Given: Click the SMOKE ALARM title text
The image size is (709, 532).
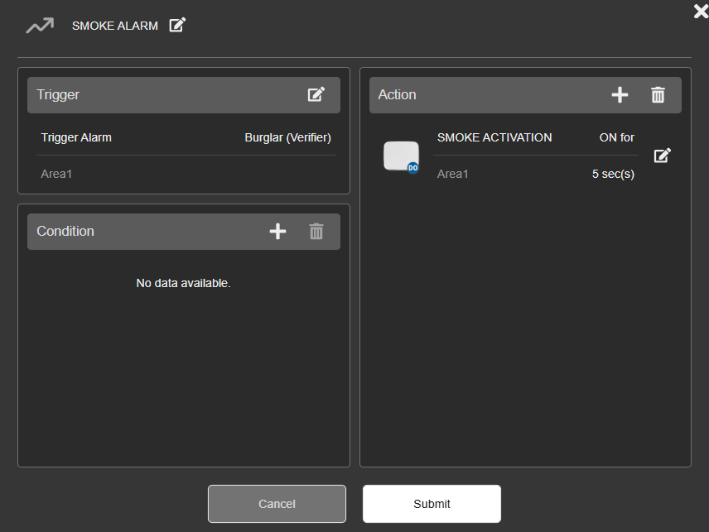Looking at the screenshot, I should [115, 26].
